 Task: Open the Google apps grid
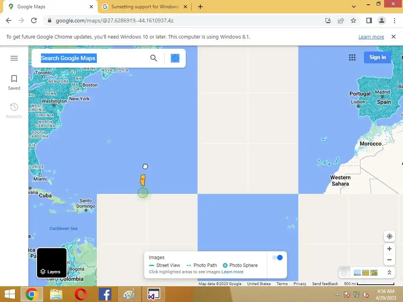[352, 57]
